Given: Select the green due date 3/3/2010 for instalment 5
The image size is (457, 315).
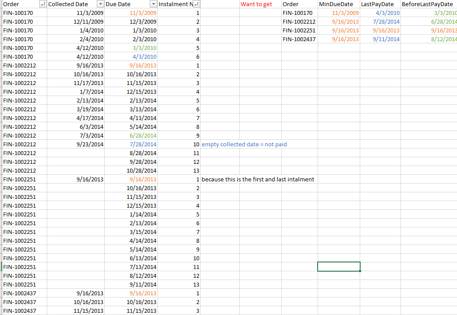Looking at the screenshot, I should 131,48.
